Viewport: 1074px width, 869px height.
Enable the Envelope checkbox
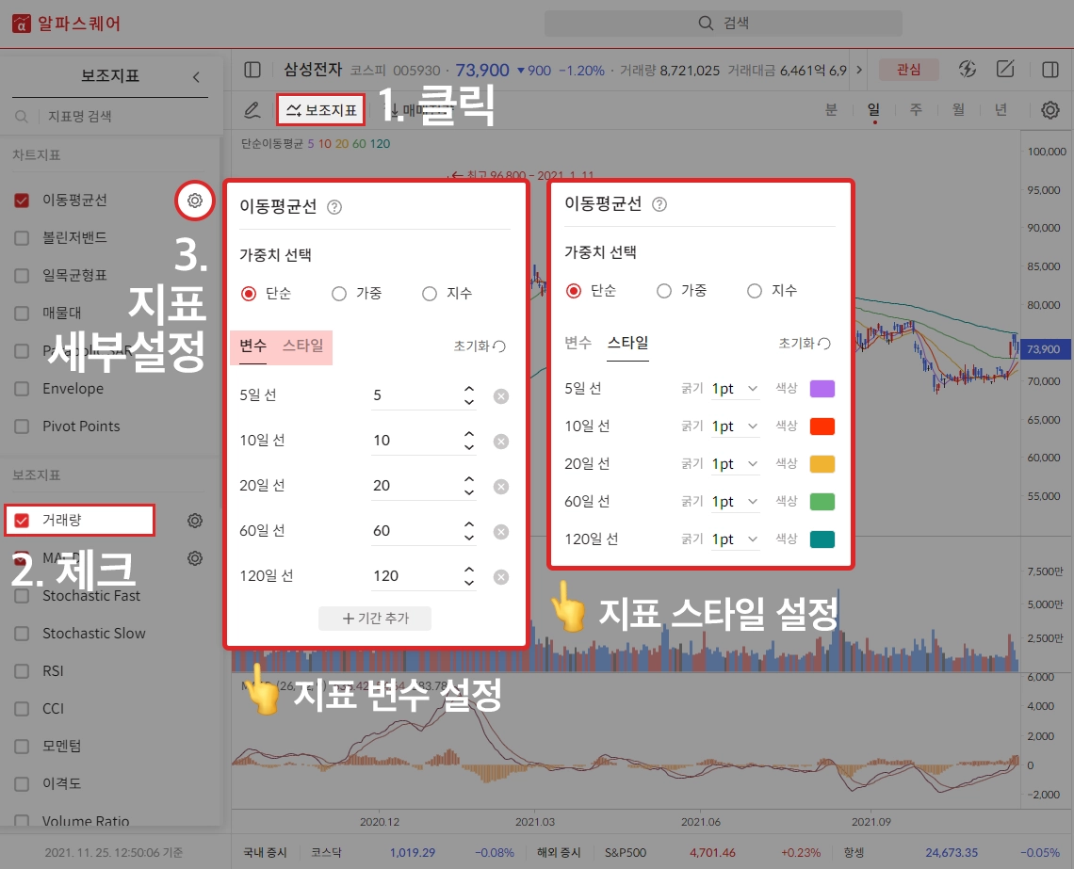(x=22, y=389)
